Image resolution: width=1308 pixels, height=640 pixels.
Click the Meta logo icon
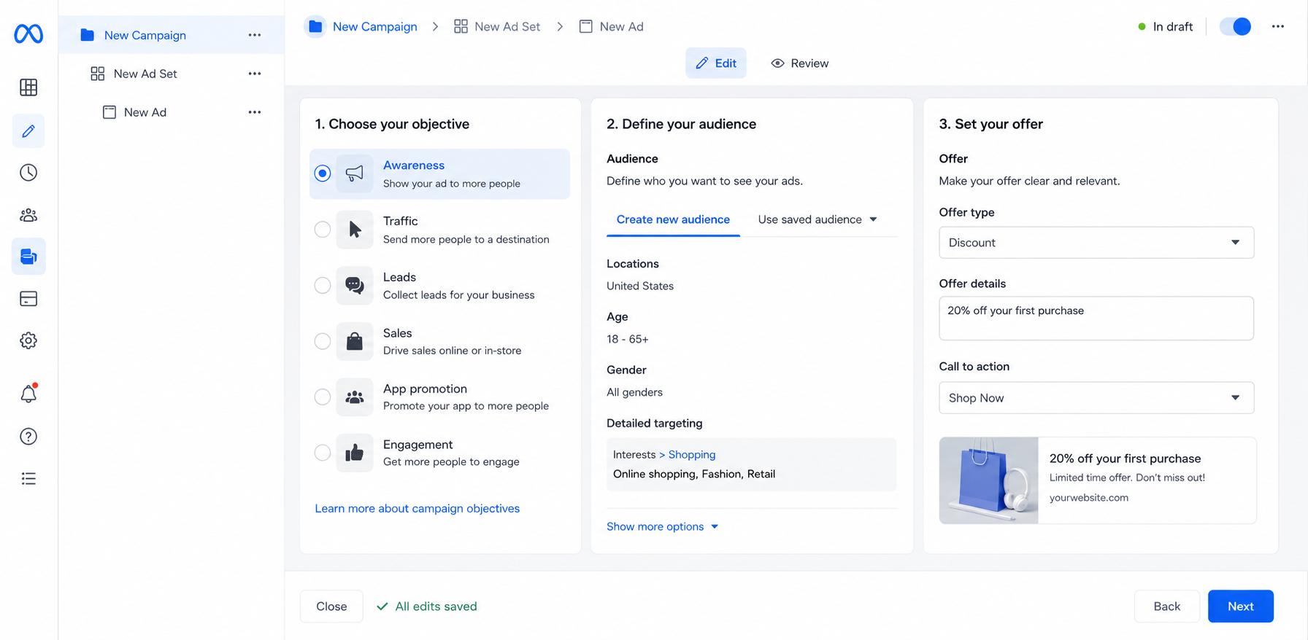28,34
